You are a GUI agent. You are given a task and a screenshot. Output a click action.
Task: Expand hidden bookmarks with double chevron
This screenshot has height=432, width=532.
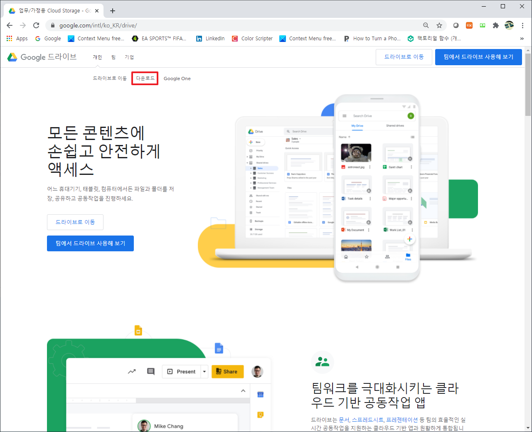pyautogui.click(x=522, y=39)
